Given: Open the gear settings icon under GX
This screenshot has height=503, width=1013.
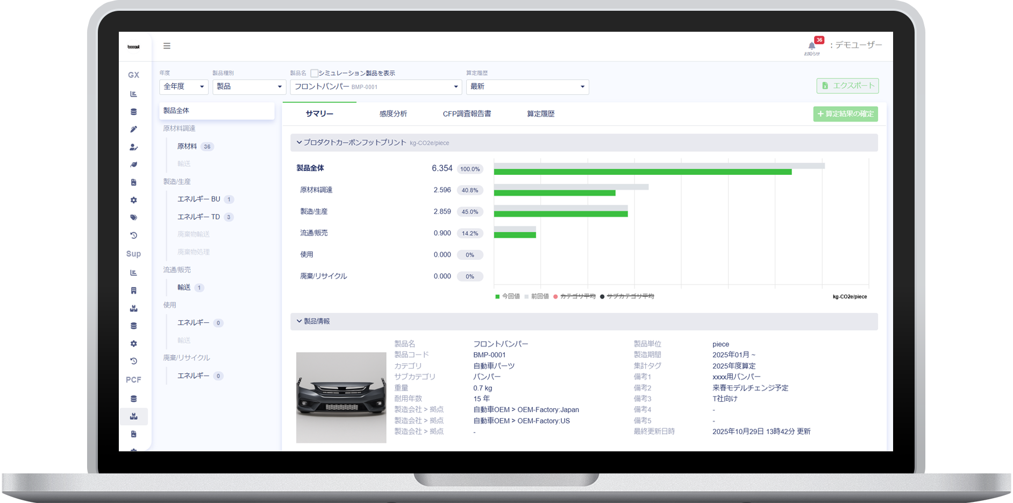Looking at the screenshot, I should (133, 200).
